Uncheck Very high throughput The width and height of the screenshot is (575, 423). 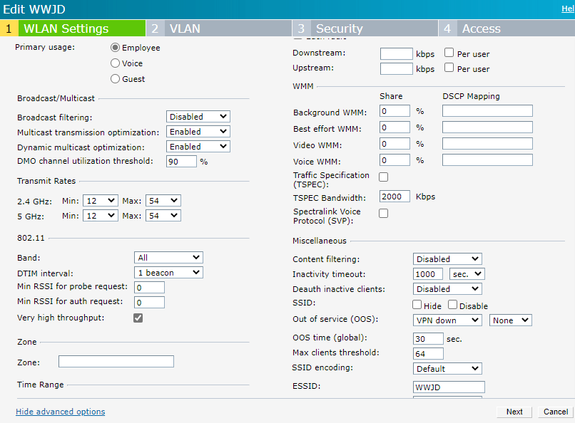click(x=138, y=318)
